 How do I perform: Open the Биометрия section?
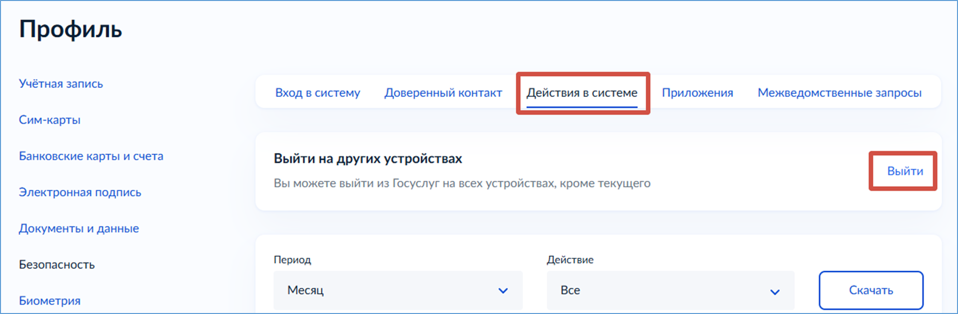(50, 301)
